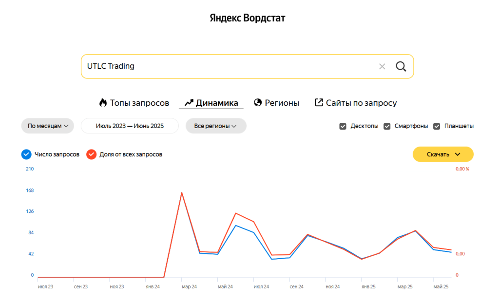This screenshot has width=499, height=303.
Task: Open the Скачать download dropdown
Action: click(x=443, y=154)
